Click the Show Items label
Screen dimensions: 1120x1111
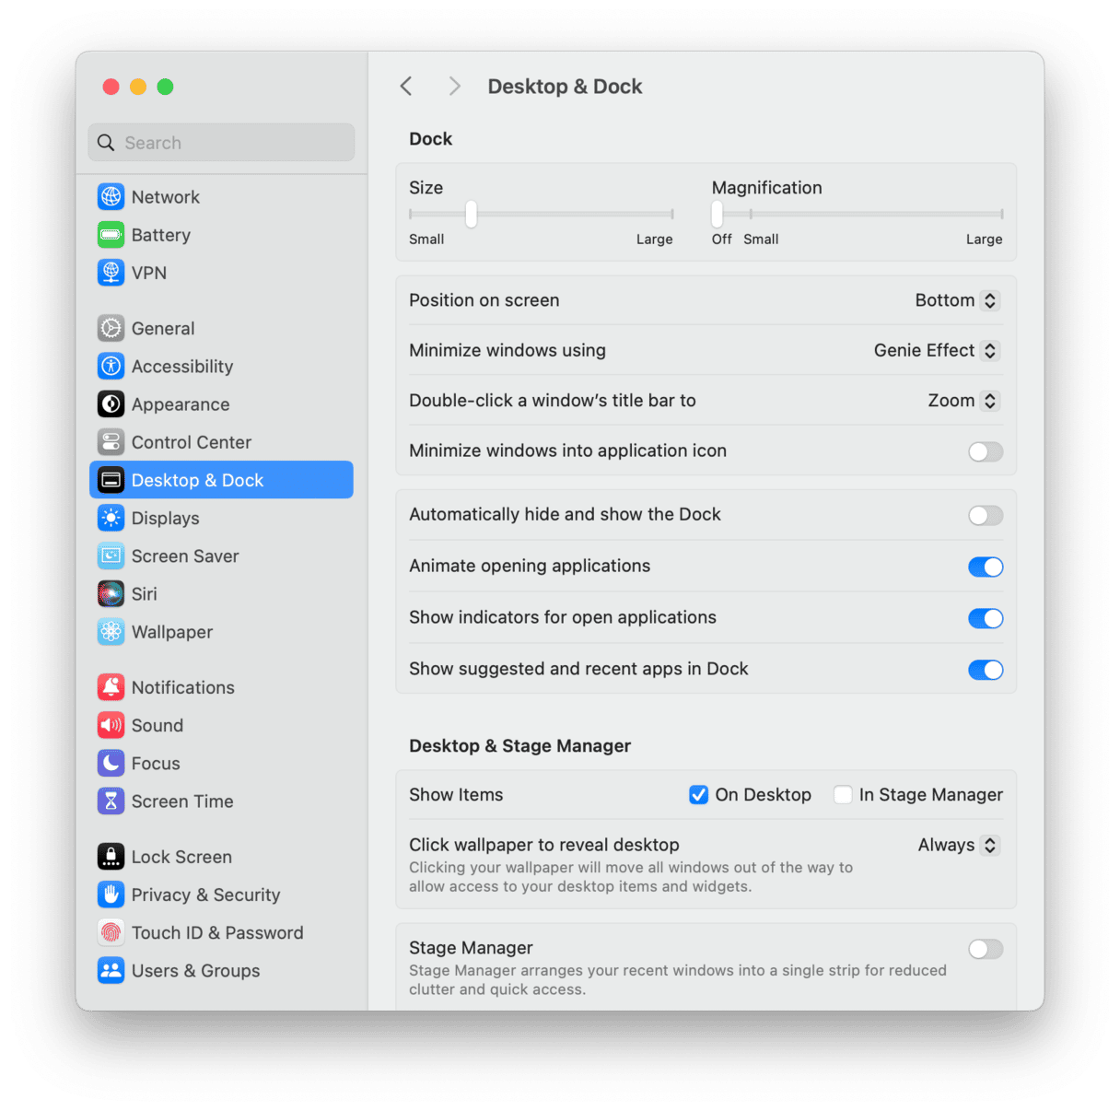point(456,795)
